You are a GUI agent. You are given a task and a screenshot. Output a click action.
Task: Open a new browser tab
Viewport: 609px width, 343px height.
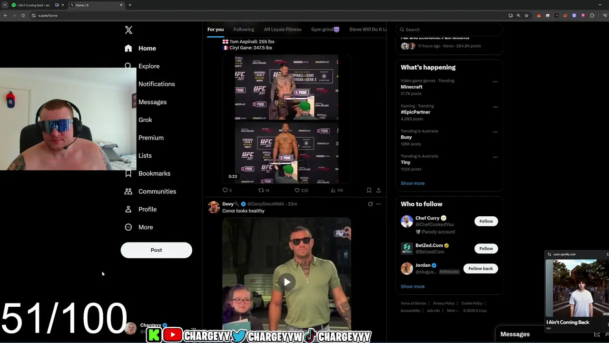(130, 5)
